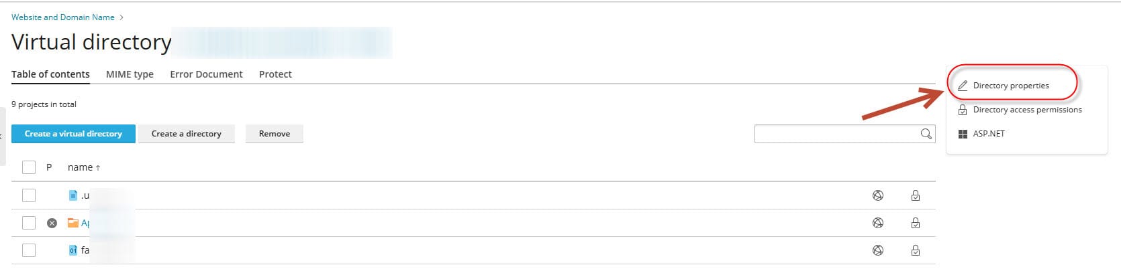Click the orange folder icon
The image size is (1121, 269).
point(73,223)
